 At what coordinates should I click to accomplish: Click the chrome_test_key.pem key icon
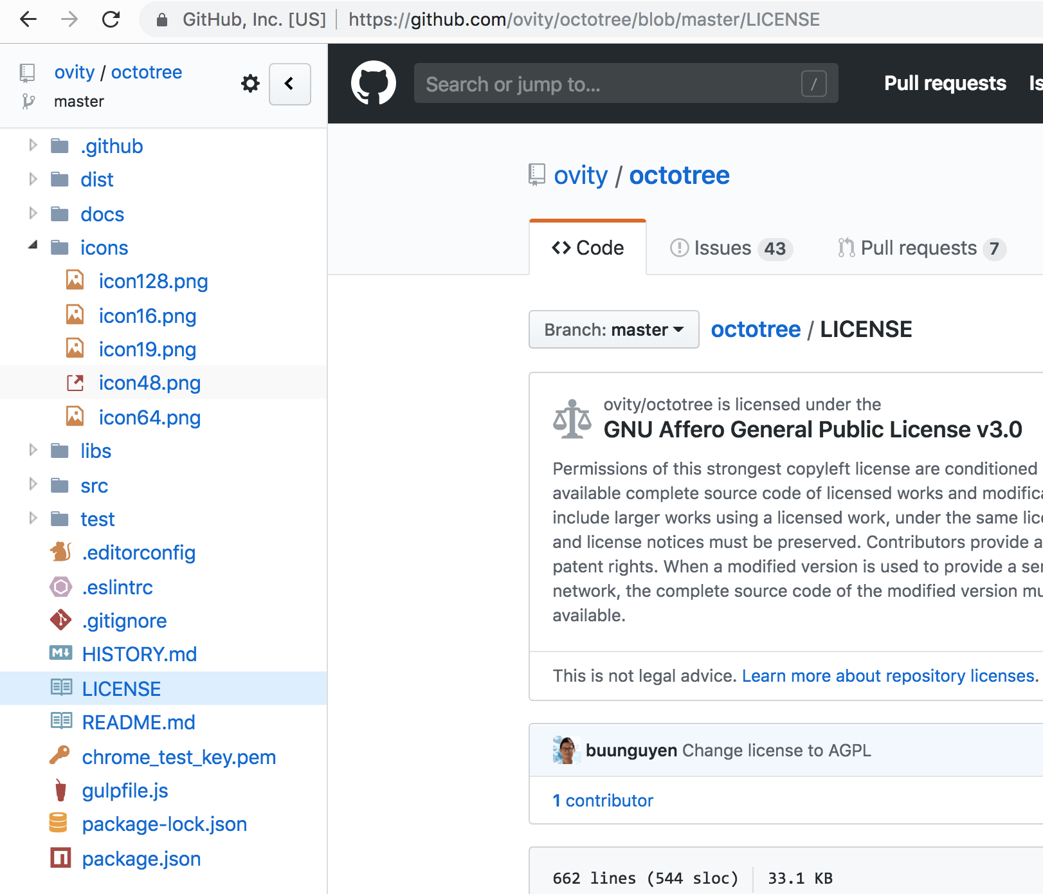point(60,755)
